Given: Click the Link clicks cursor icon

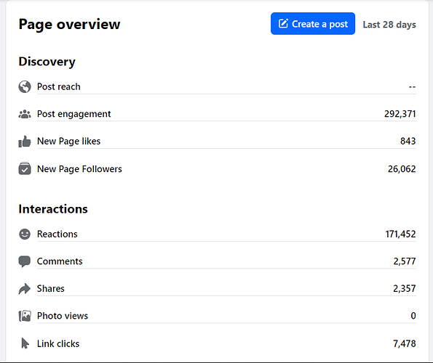Looking at the screenshot, I should pos(25,343).
